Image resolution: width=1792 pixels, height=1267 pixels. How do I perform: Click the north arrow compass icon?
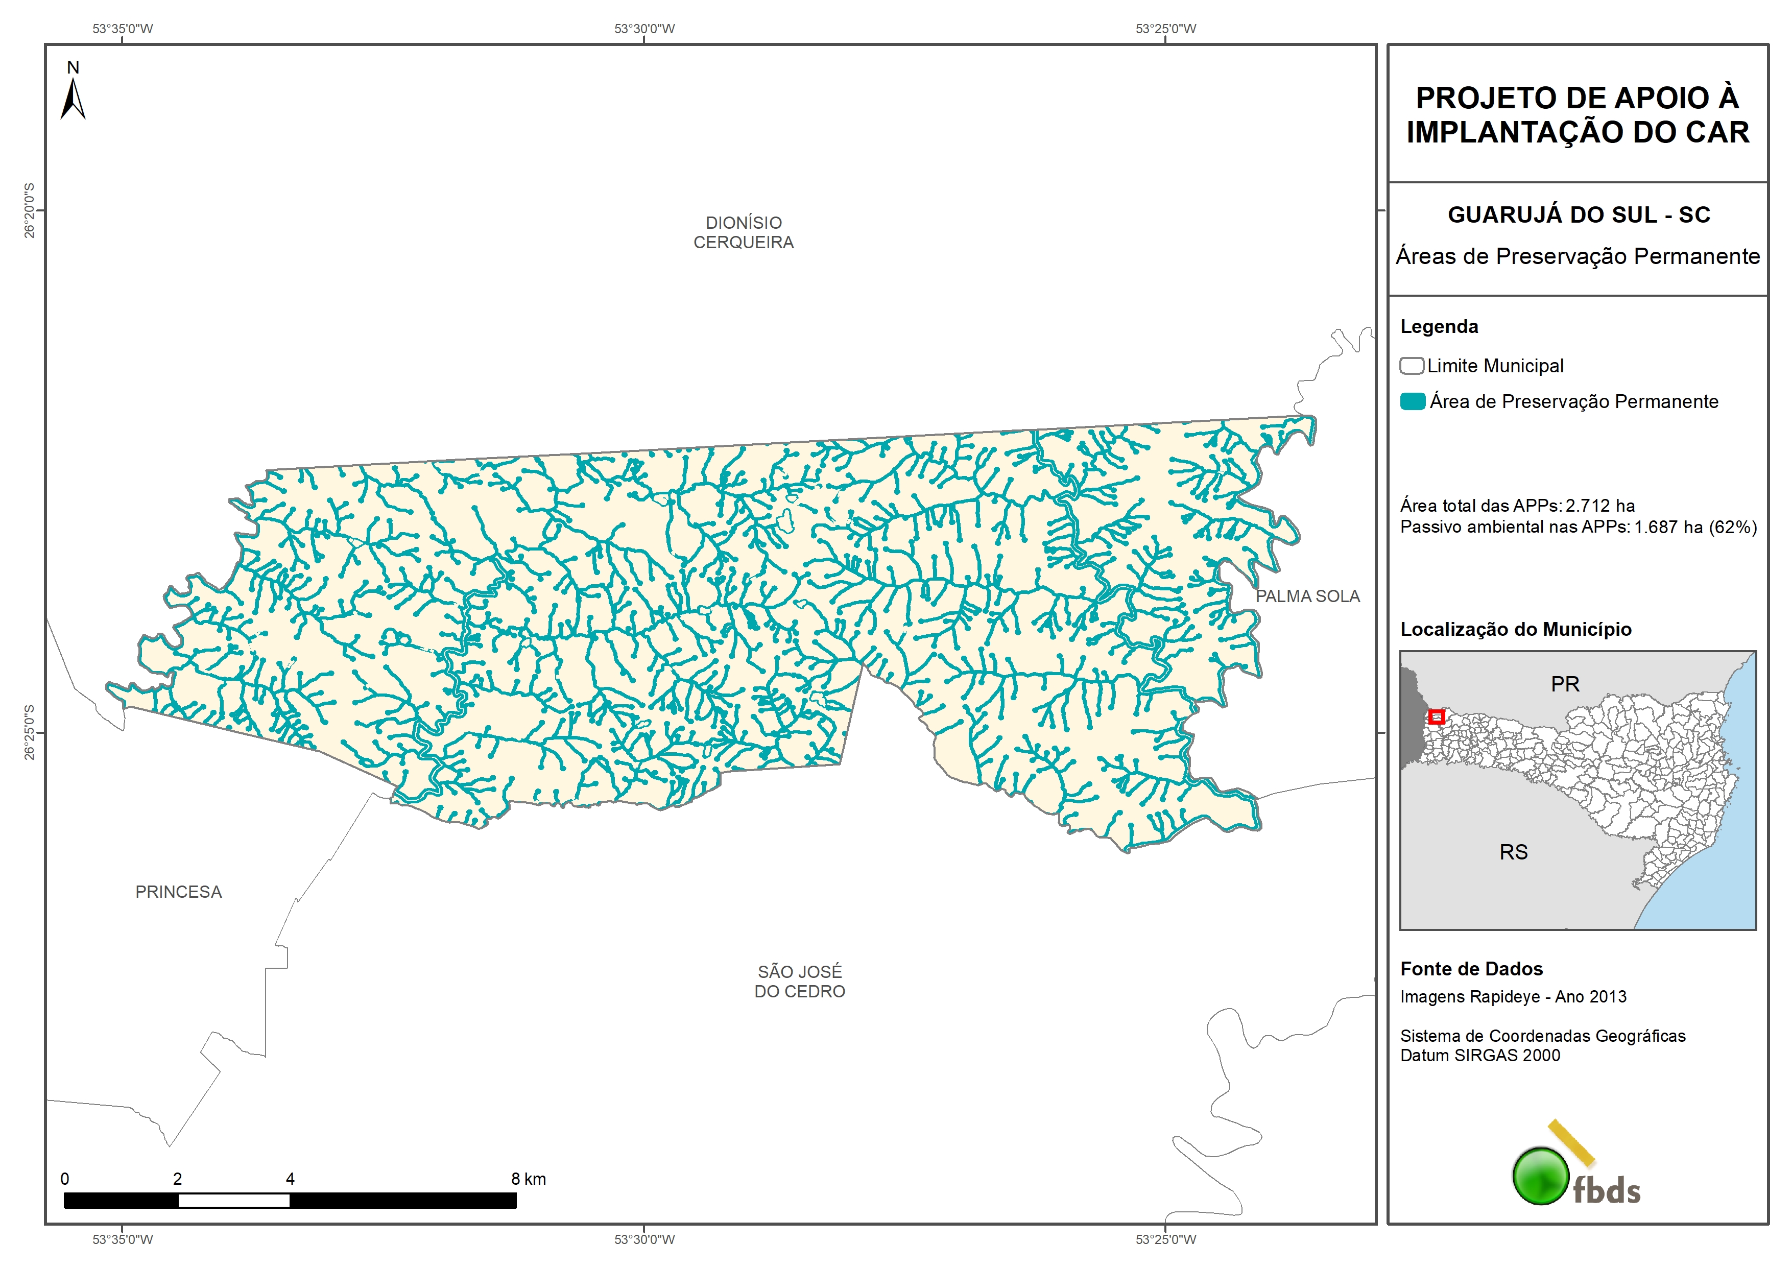click(x=73, y=99)
